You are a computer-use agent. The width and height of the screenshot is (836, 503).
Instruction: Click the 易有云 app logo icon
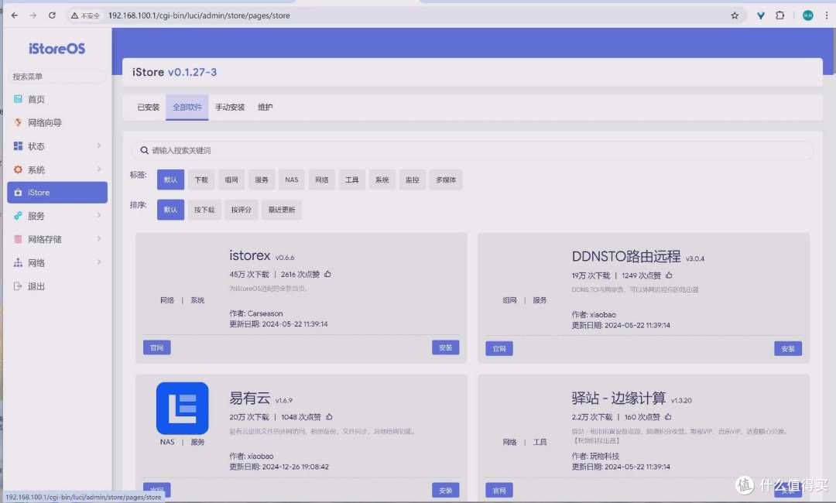tap(182, 408)
